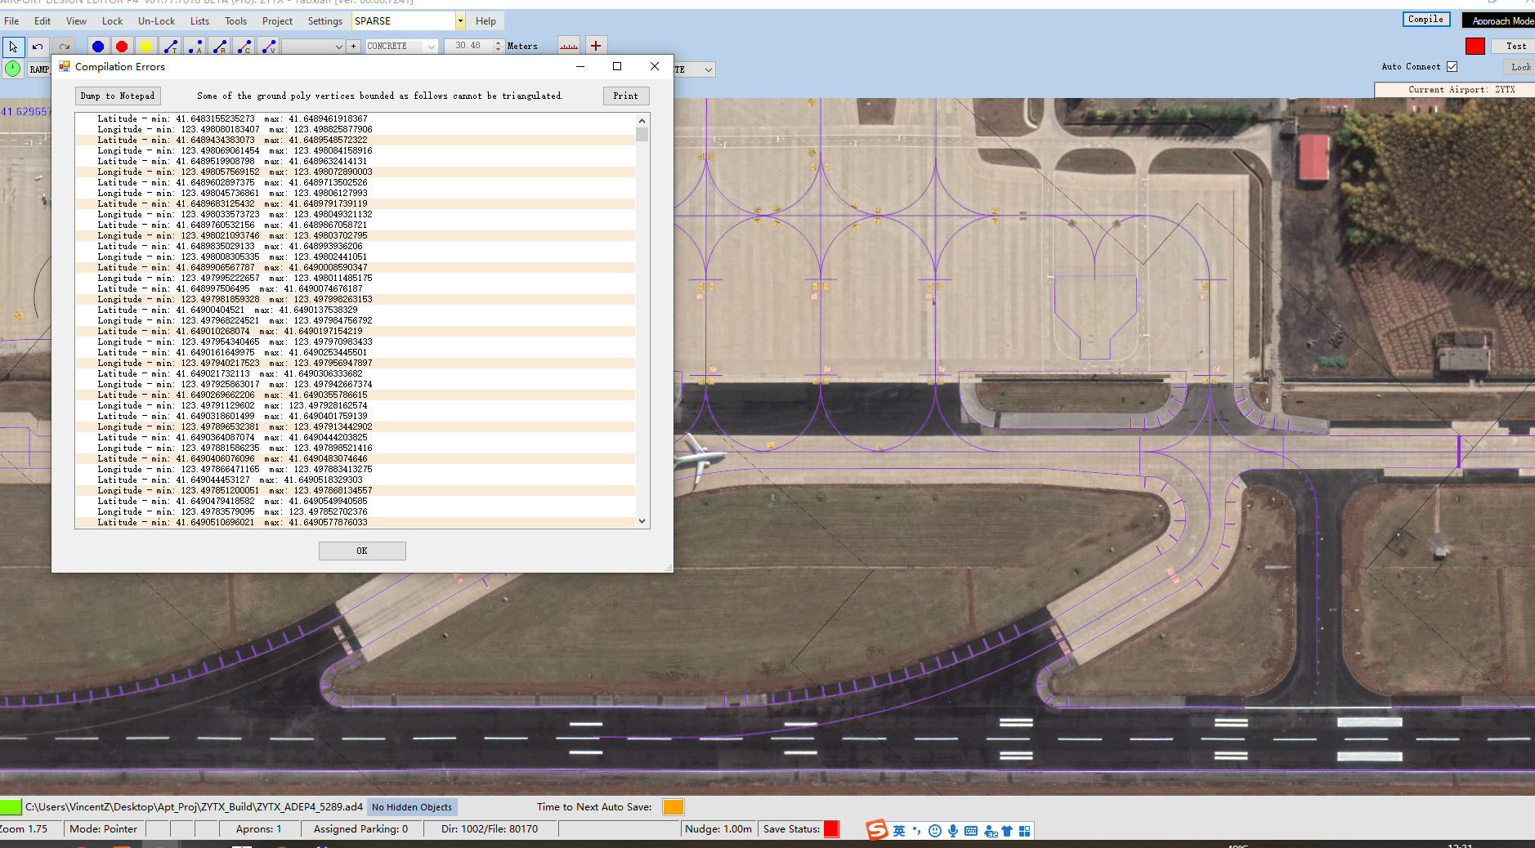Expand the CONCRETE surface dropdown

431,47
